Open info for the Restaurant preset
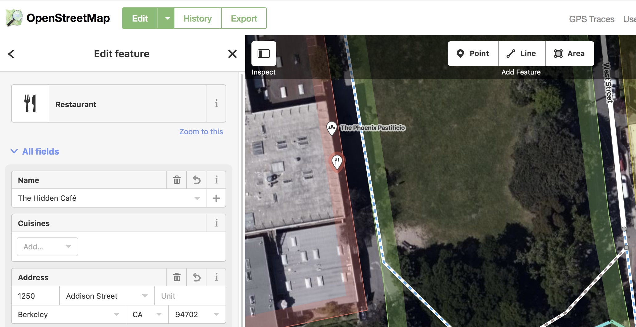The height and width of the screenshot is (327, 636). pyautogui.click(x=216, y=103)
